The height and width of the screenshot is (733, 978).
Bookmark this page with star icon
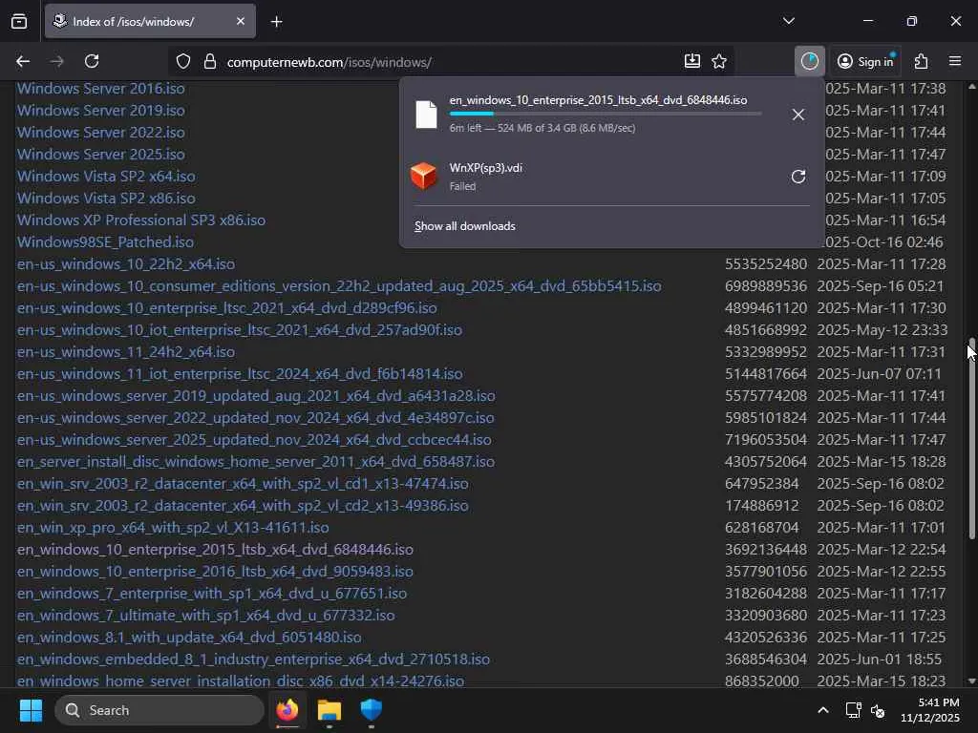[719, 61]
